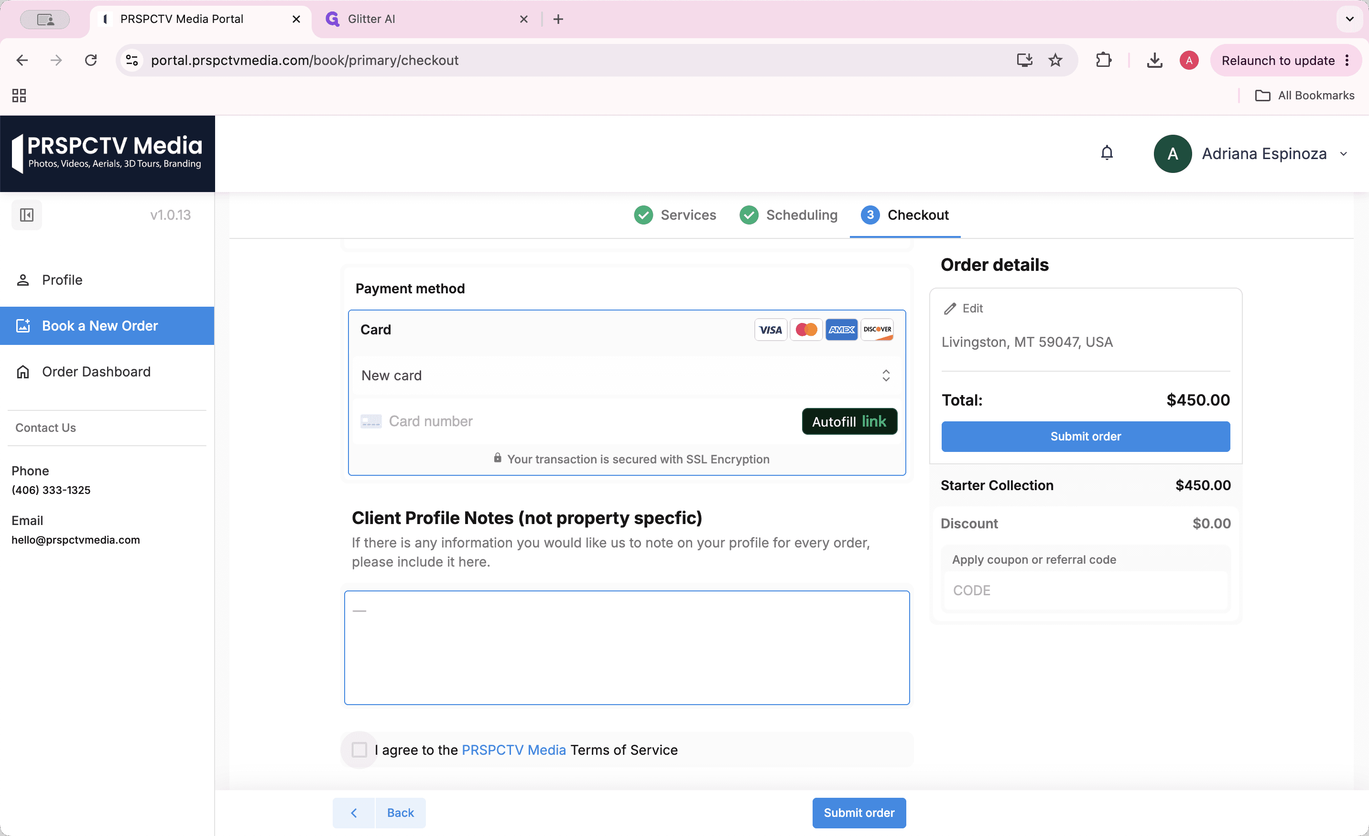This screenshot has width=1369, height=836.
Task: Open the Profile sidebar item
Action: (107, 280)
